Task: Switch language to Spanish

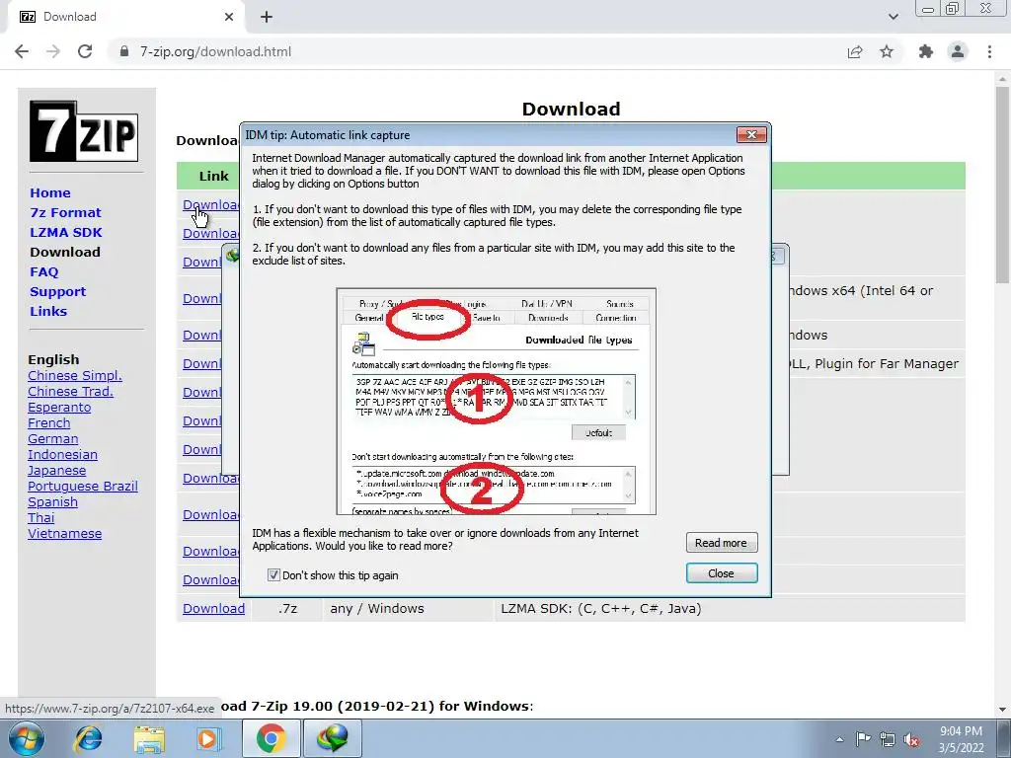Action: pos(53,502)
